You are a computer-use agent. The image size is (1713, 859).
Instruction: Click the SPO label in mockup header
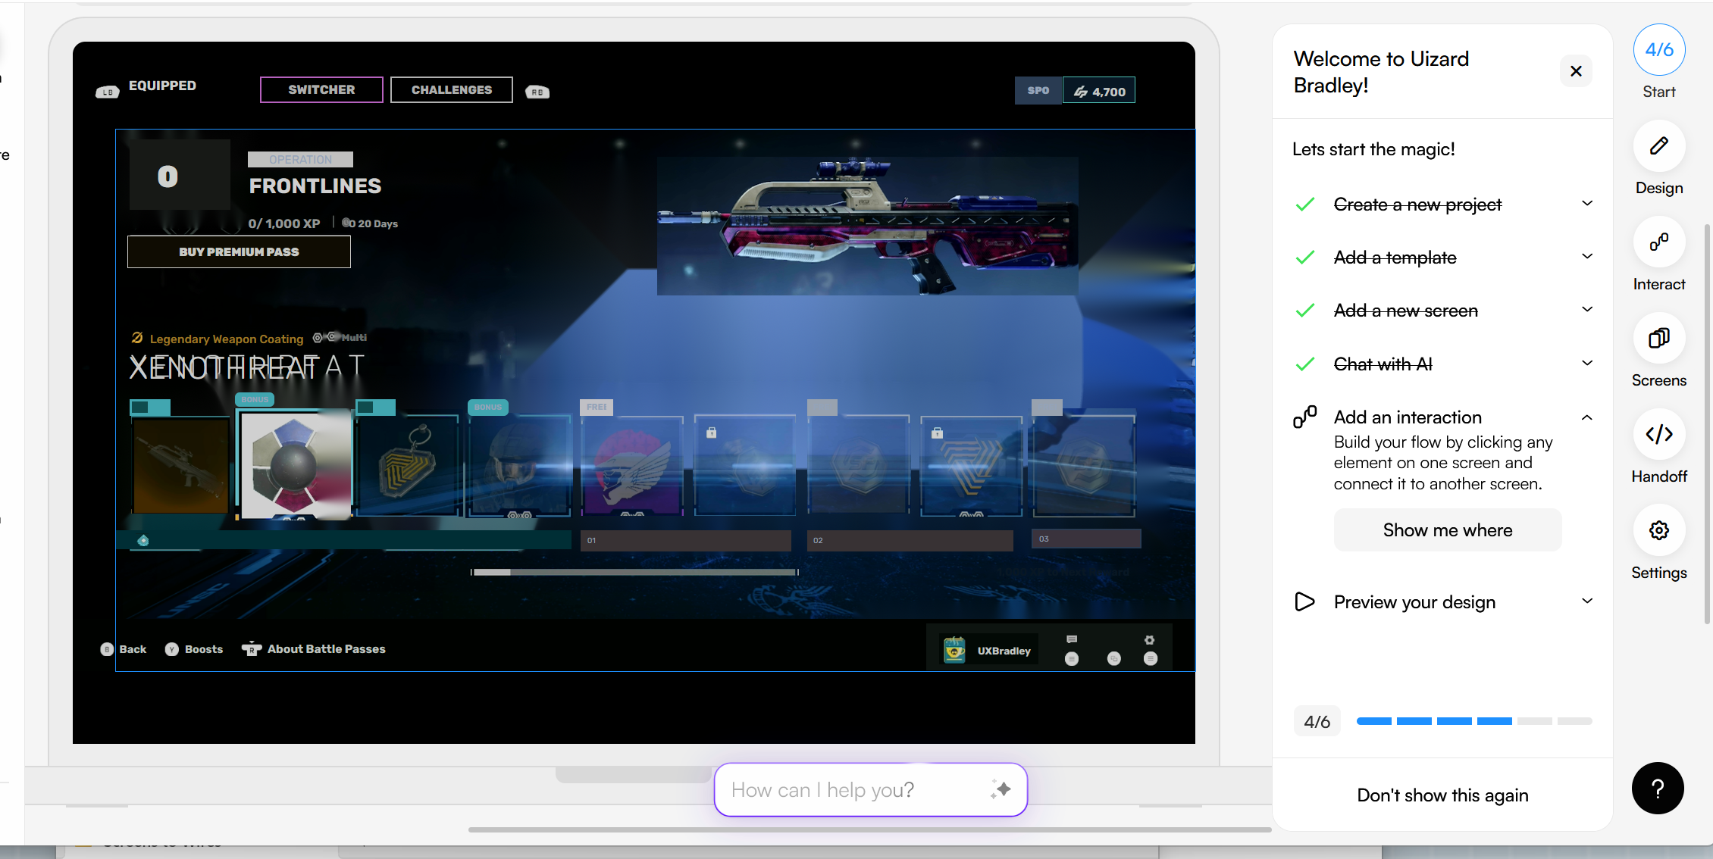[1038, 90]
